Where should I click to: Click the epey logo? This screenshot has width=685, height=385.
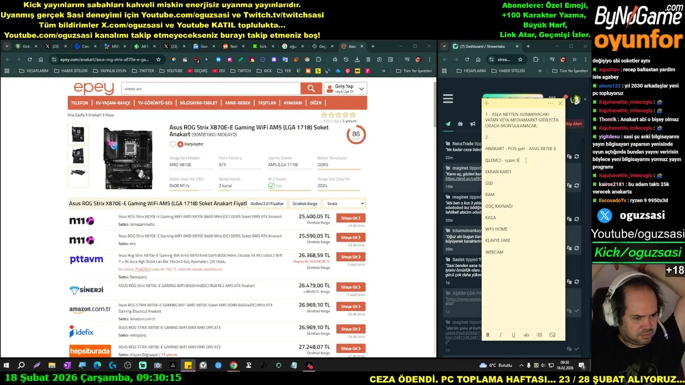(x=94, y=88)
